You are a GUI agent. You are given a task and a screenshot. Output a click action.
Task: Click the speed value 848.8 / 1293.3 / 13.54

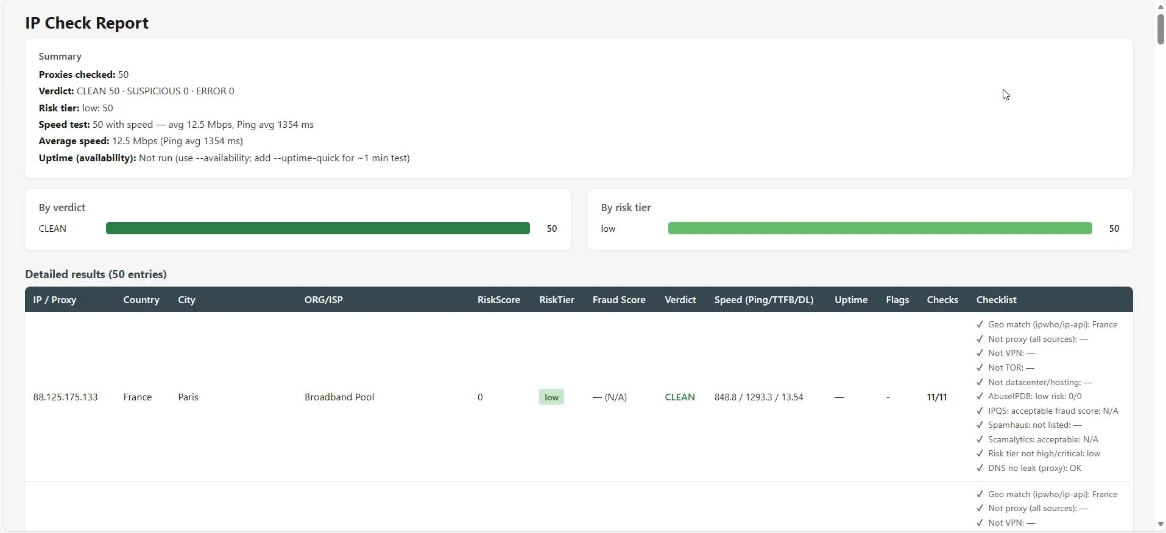pyautogui.click(x=758, y=397)
